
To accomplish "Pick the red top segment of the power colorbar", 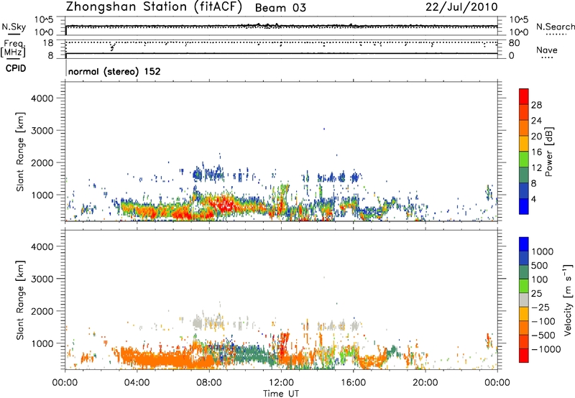I will [x=524, y=96].
